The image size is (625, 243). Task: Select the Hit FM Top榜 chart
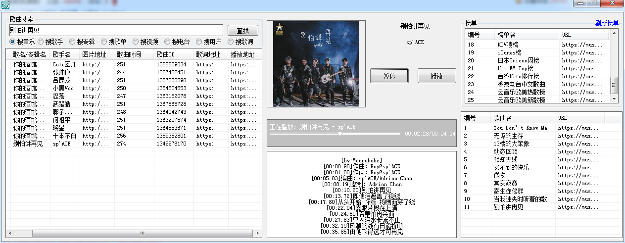tap(537, 68)
